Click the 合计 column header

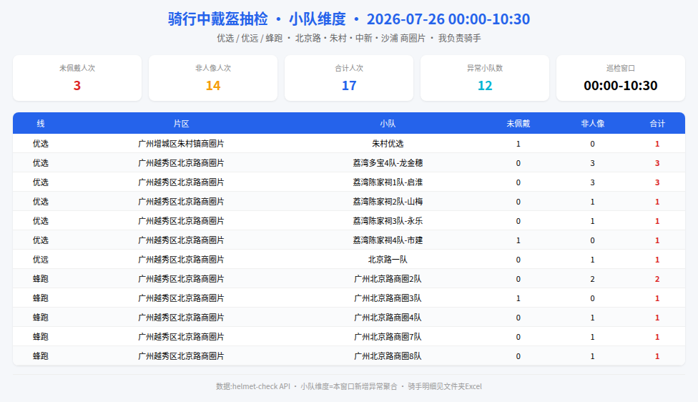coord(657,123)
